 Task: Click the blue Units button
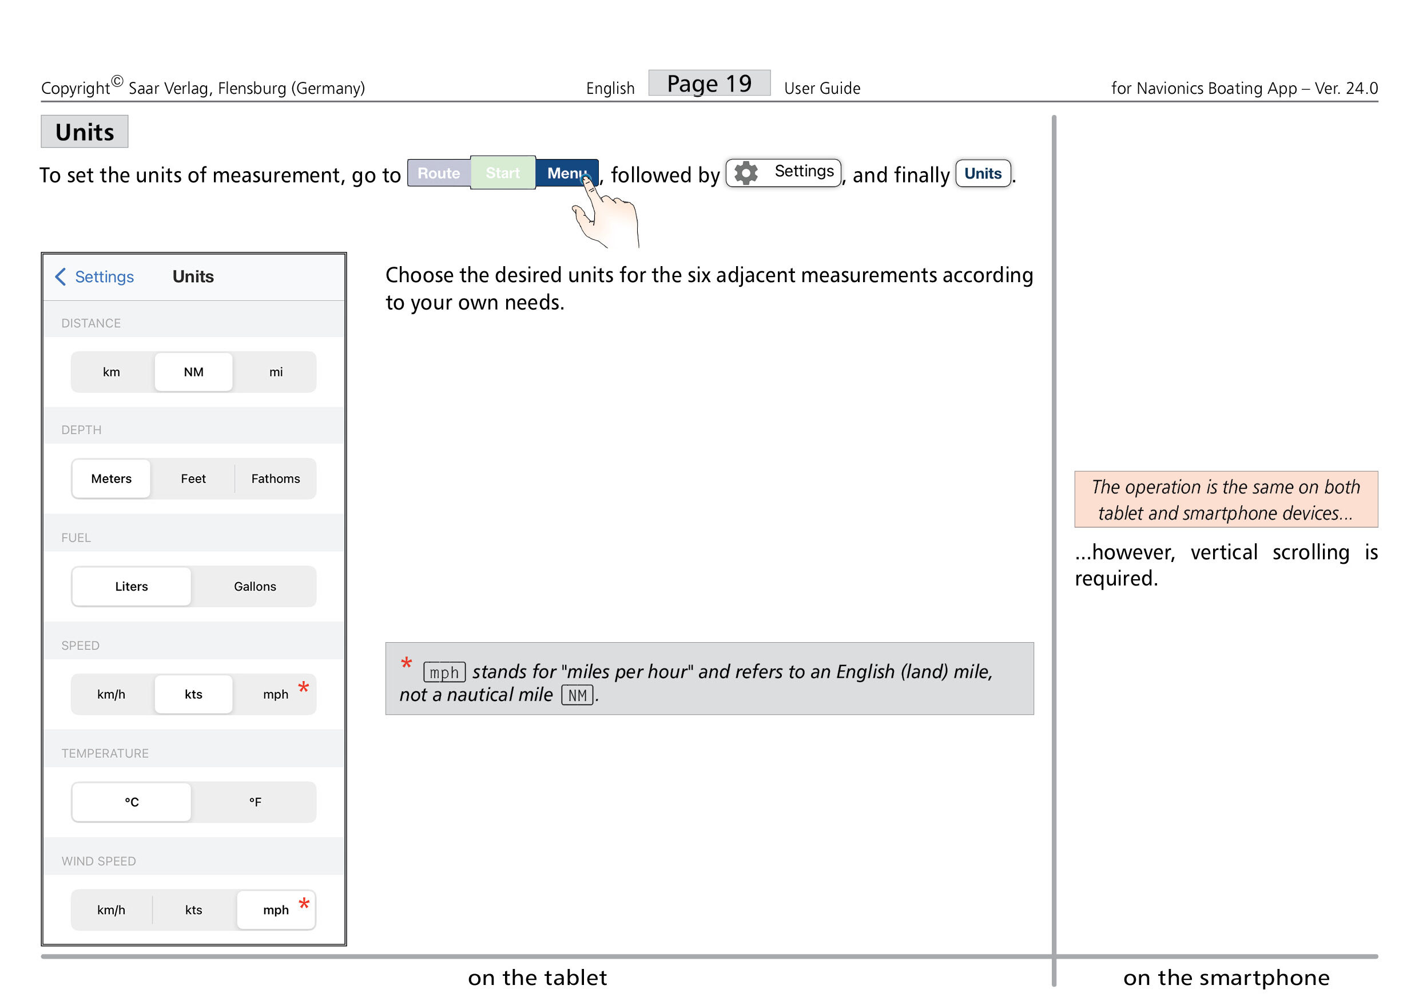982,173
